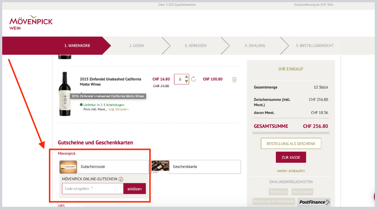Select the Geschenkkarte option
Viewport: 377px width, 209px height.
click(x=196, y=167)
